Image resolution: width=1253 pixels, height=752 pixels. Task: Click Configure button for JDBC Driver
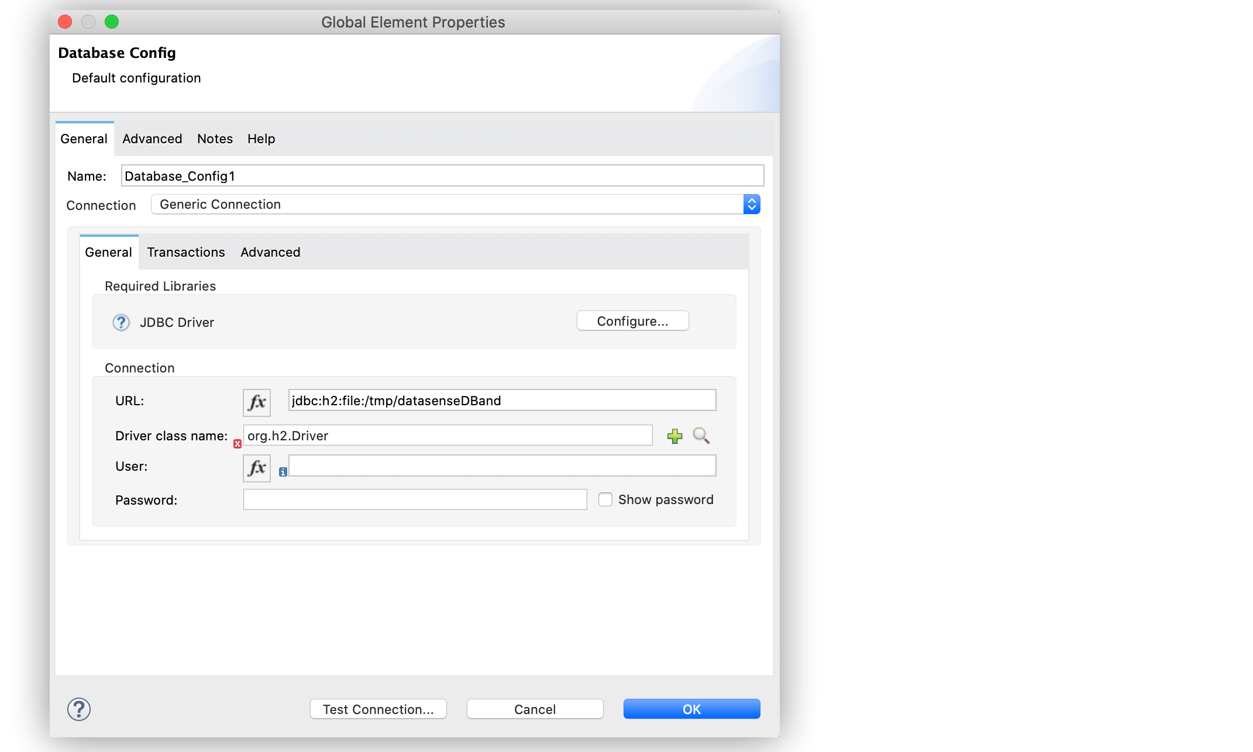tap(633, 321)
